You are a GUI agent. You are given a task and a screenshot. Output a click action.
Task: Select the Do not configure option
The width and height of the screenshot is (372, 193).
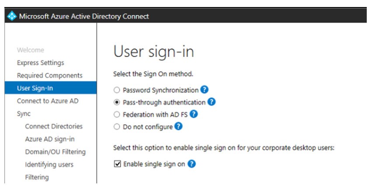[116, 127]
